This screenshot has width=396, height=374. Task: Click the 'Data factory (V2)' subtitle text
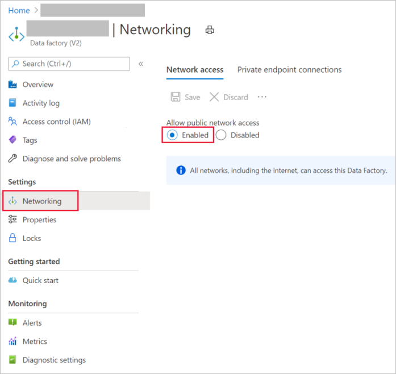pyautogui.click(x=56, y=43)
